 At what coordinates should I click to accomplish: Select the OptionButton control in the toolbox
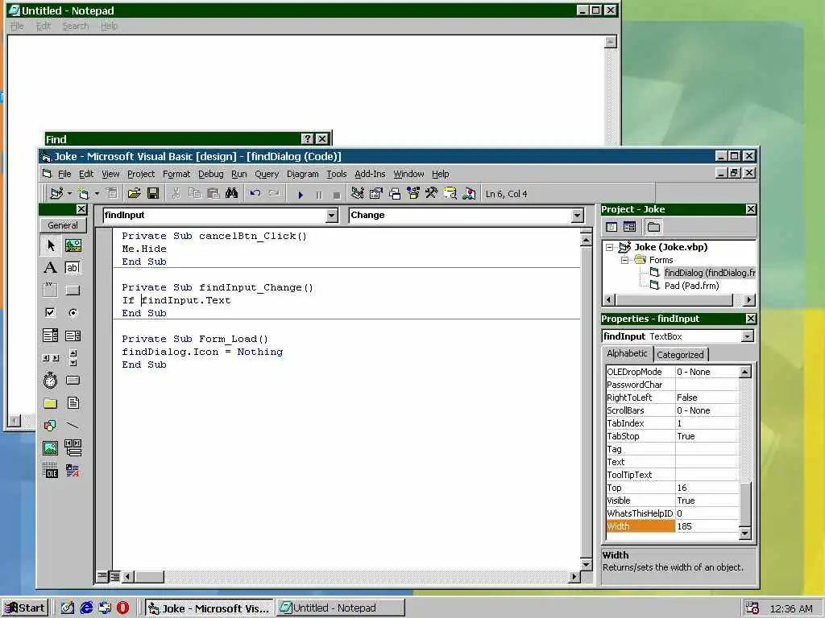(x=73, y=313)
